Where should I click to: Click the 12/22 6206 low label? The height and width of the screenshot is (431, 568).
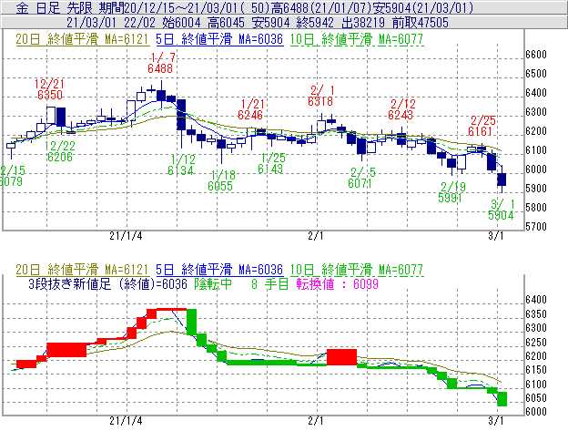coord(60,151)
